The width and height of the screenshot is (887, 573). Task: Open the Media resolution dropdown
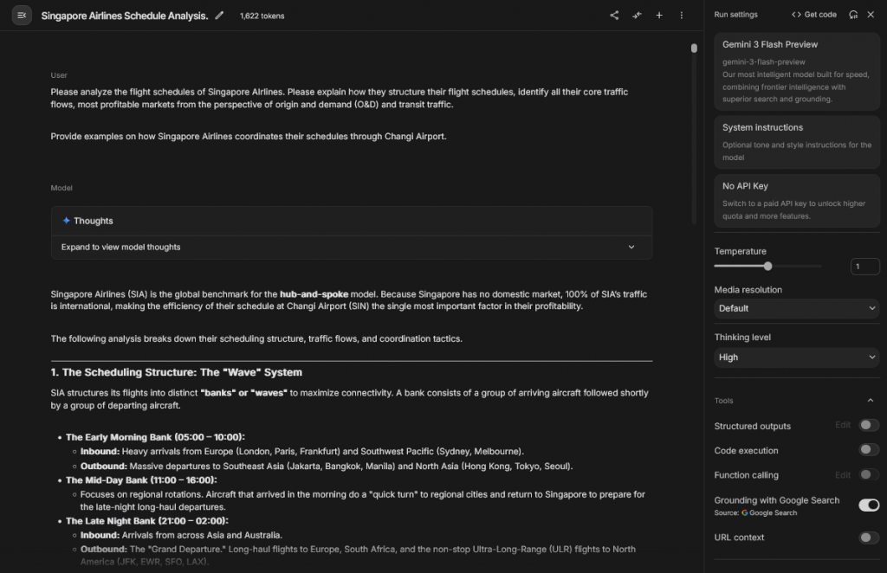pyautogui.click(x=796, y=308)
